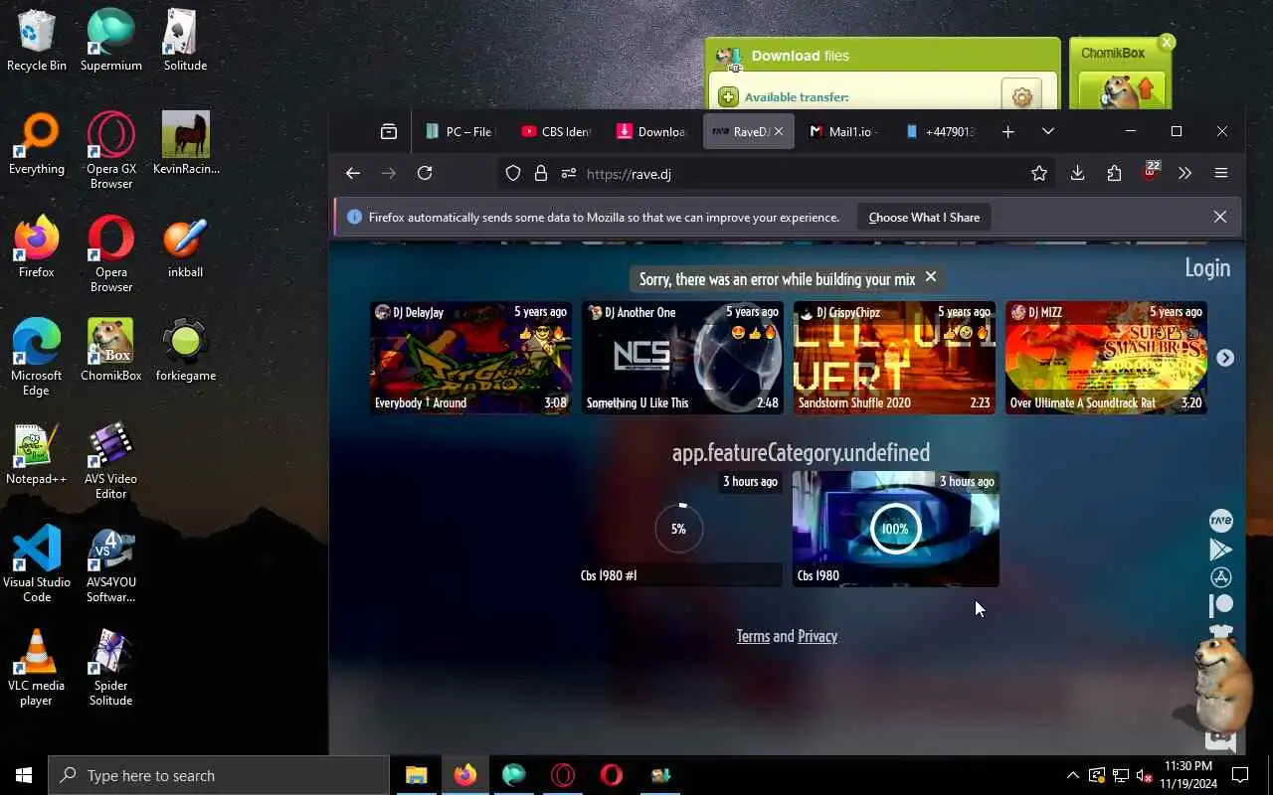This screenshot has width=1273, height=795.
Task: Open Cbs 1980 #1 mix at 5%
Action: point(679,529)
